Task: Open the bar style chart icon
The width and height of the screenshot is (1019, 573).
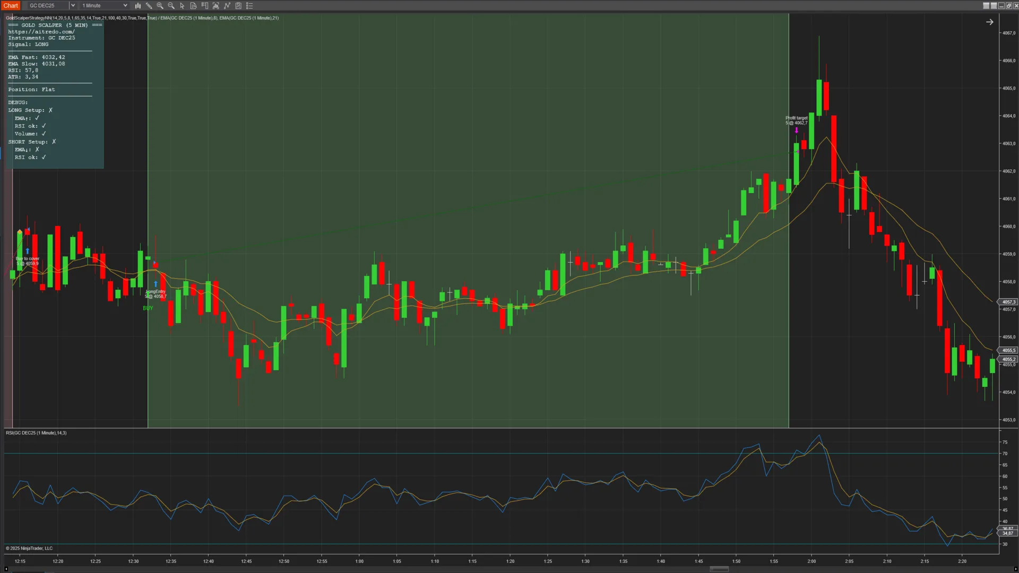Action: 137,6
